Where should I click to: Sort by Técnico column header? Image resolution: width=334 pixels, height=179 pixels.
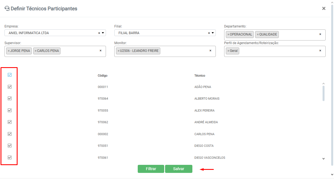(x=200, y=75)
